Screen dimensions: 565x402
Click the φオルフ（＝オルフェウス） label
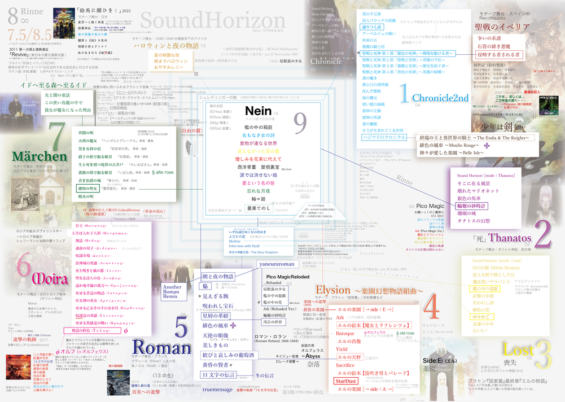82,351
